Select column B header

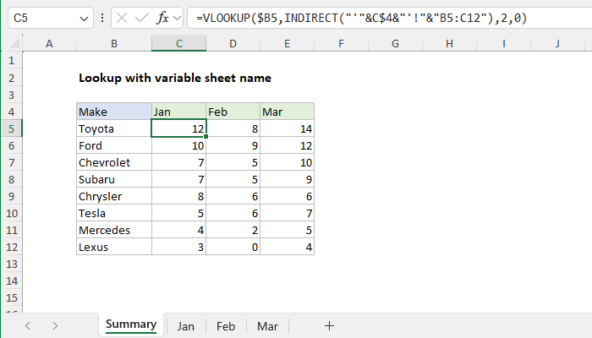(x=114, y=43)
